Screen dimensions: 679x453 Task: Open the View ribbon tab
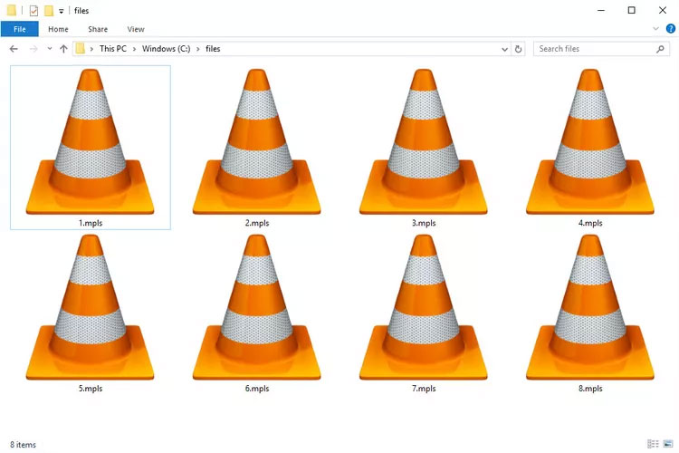click(136, 29)
